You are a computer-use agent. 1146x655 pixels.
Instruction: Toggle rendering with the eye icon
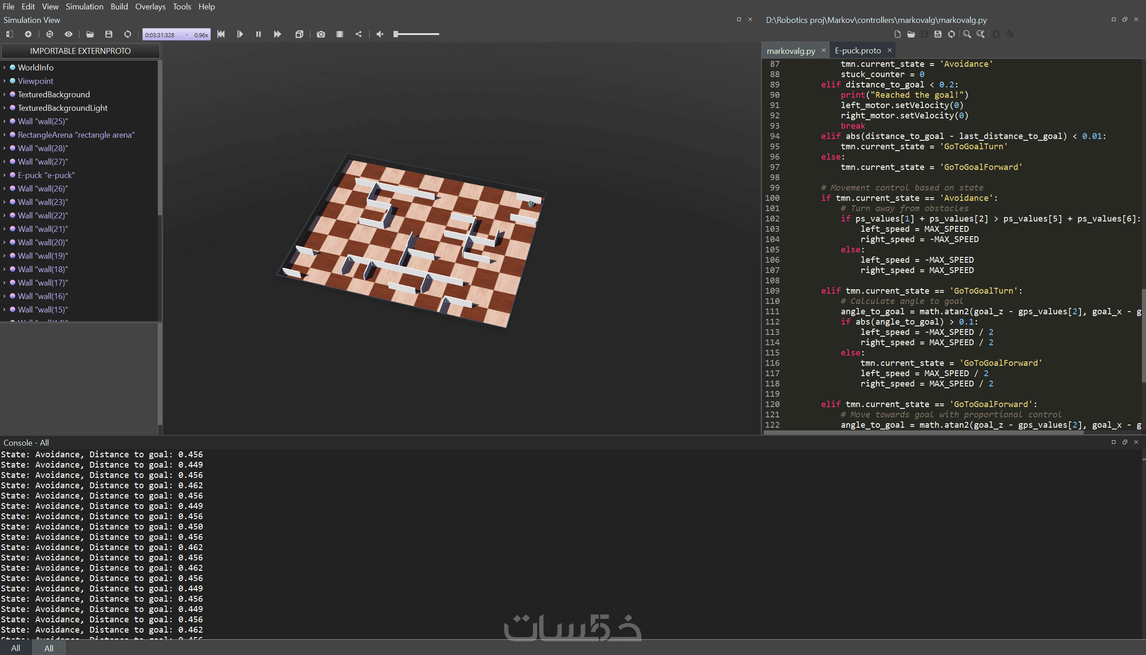[x=68, y=34]
